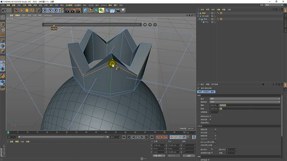Image resolution: width=287 pixels, height=161 pixels.
Task: Click Make Editable icon in left palette
Action: pyautogui.click(x=3, y=17)
